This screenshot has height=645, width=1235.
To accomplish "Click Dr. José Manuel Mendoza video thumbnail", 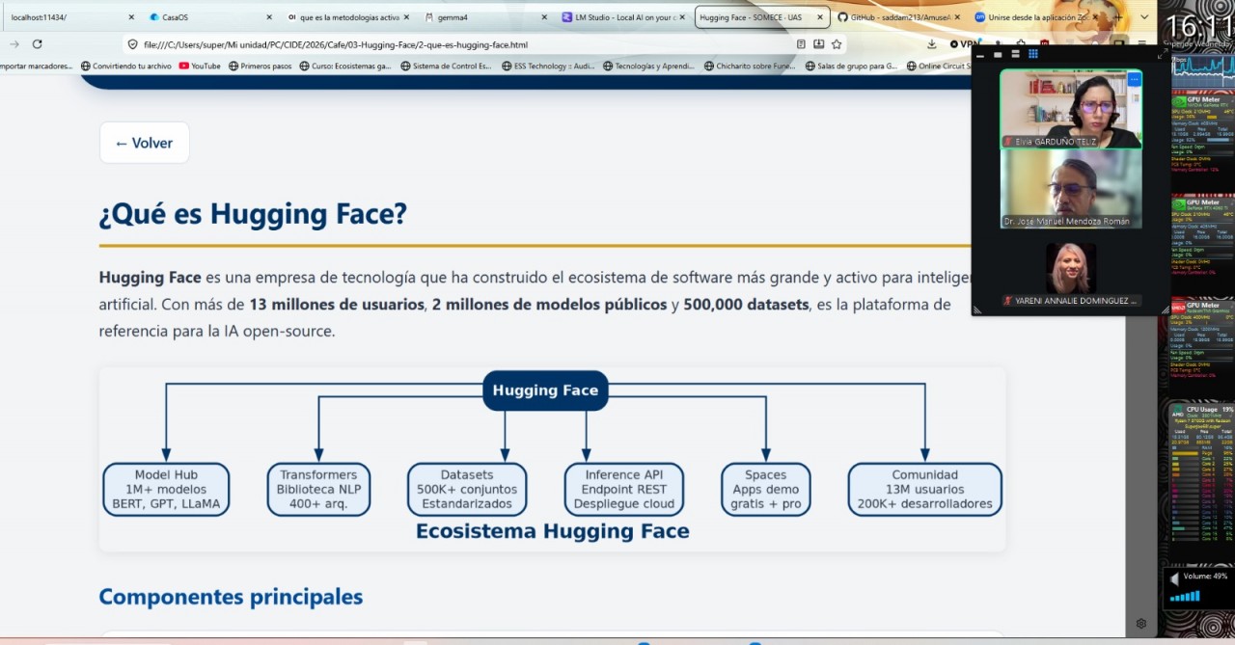I will click(1071, 189).
